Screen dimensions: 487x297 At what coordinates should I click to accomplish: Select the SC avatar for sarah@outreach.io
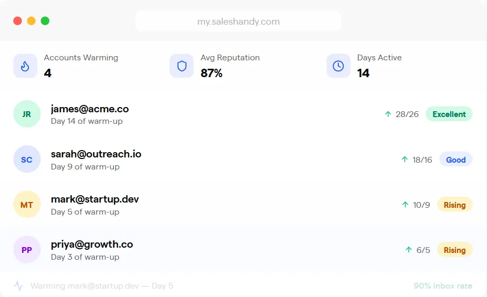point(27,159)
